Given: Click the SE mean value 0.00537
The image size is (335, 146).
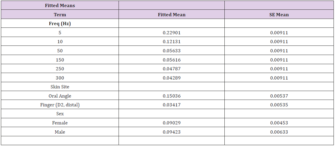Looking at the screenshot, I should point(279,96).
